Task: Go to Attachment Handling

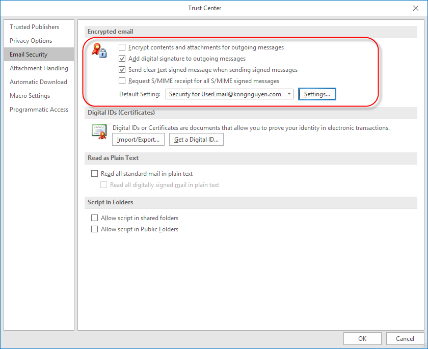Action: point(39,68)
